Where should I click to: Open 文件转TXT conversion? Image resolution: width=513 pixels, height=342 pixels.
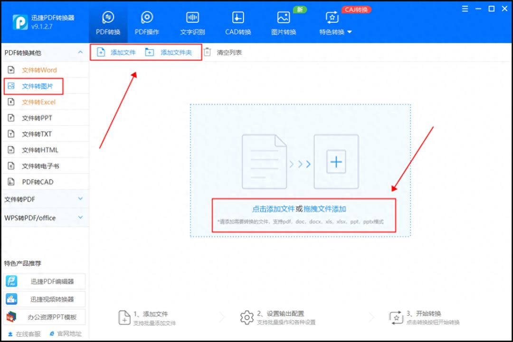[x=38, y=133]
